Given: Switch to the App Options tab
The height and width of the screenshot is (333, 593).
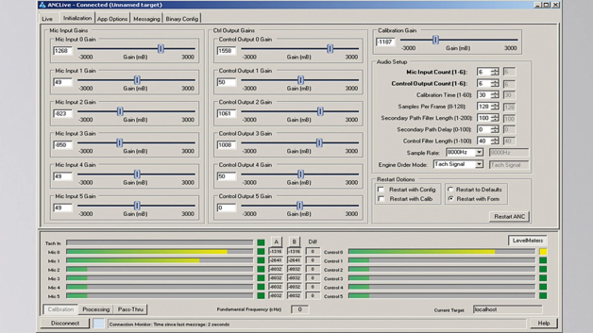Looking at the screenshot, I should coord(112,19).
